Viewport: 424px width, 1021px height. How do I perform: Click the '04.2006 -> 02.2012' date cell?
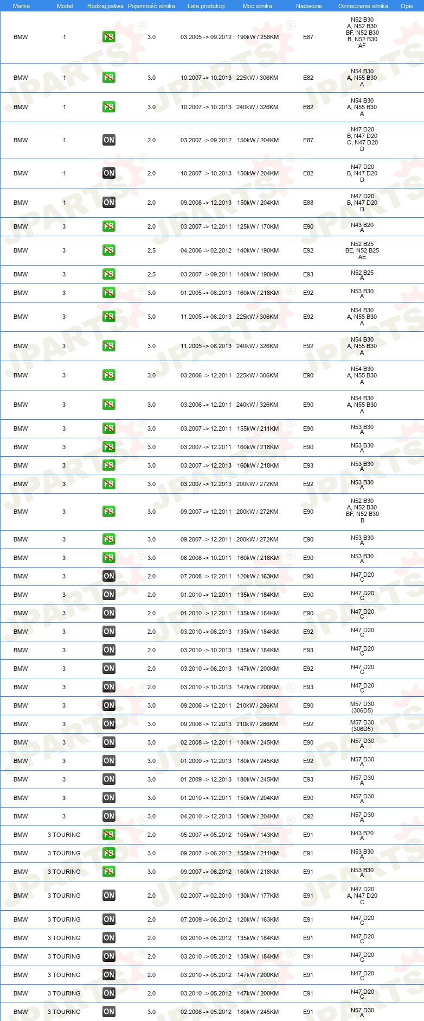[206, 250]
